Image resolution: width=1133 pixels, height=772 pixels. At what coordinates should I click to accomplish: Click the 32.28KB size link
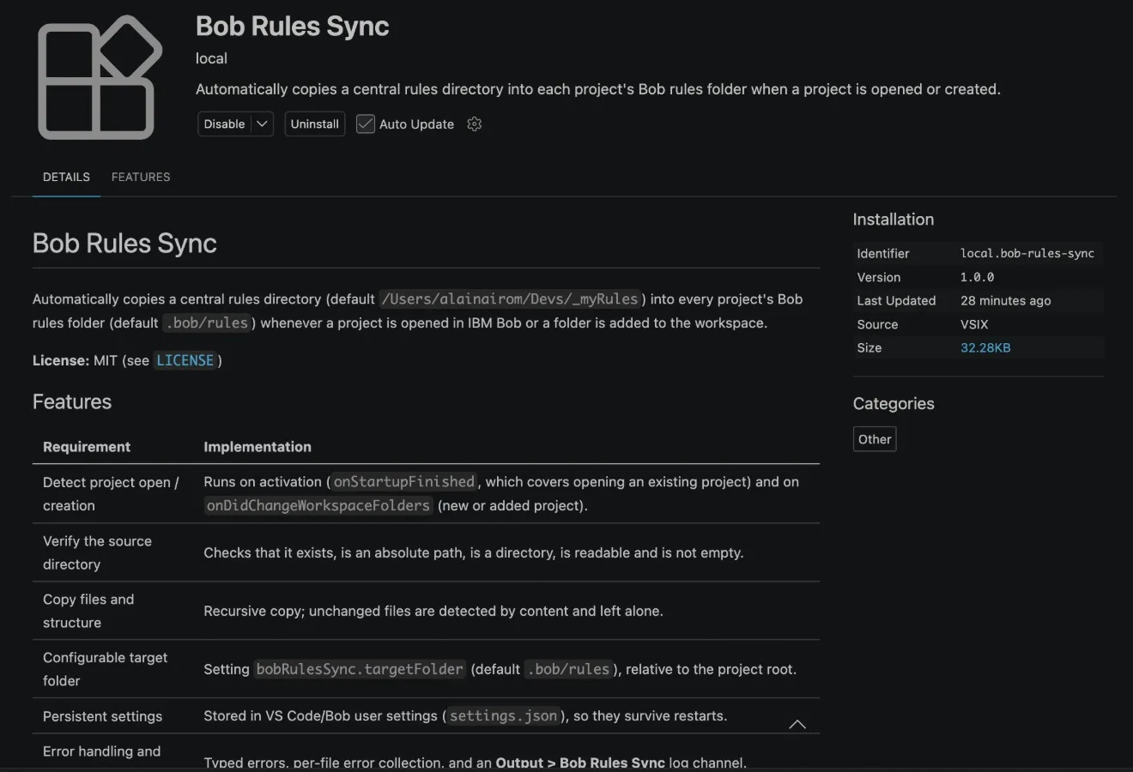(985, 347)
